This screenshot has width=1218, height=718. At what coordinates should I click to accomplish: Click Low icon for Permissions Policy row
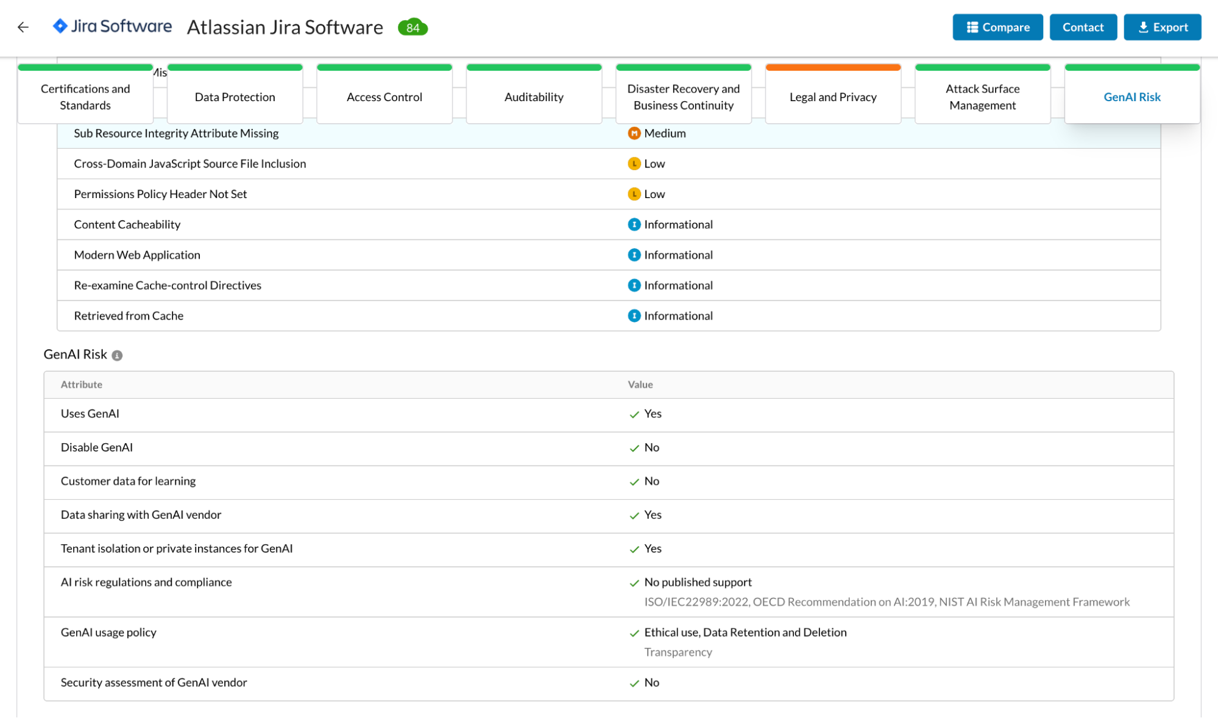point(634,194)
